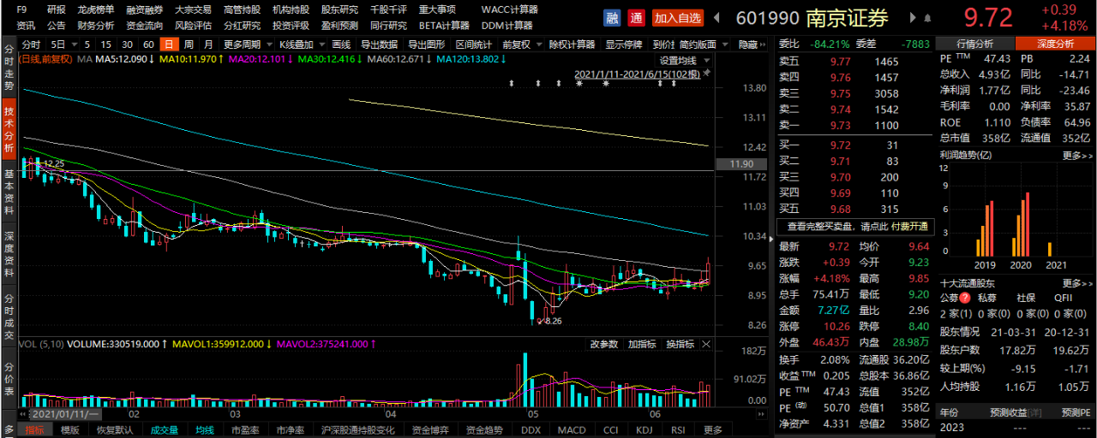Click 导出数据 export data
The width and height of the screenshot is (1097, 438).
click(379, 44)
